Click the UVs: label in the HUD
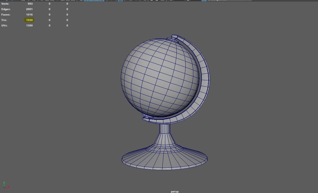This screenshot has width=318, height=193. click(x=4, y=26)
